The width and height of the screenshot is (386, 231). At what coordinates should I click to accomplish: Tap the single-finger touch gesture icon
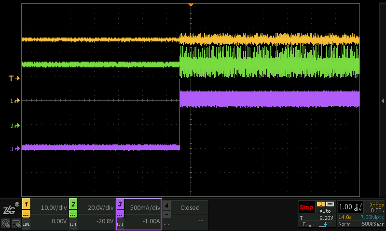click(6, 223)
